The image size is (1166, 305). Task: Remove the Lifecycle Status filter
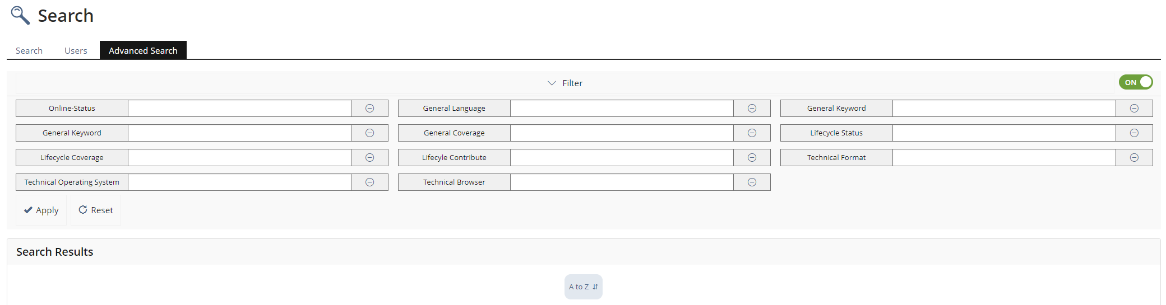click(x=1134, y=133)
